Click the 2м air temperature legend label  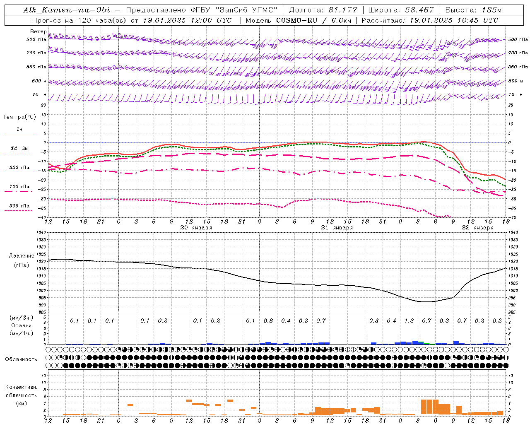coord(19,130)
